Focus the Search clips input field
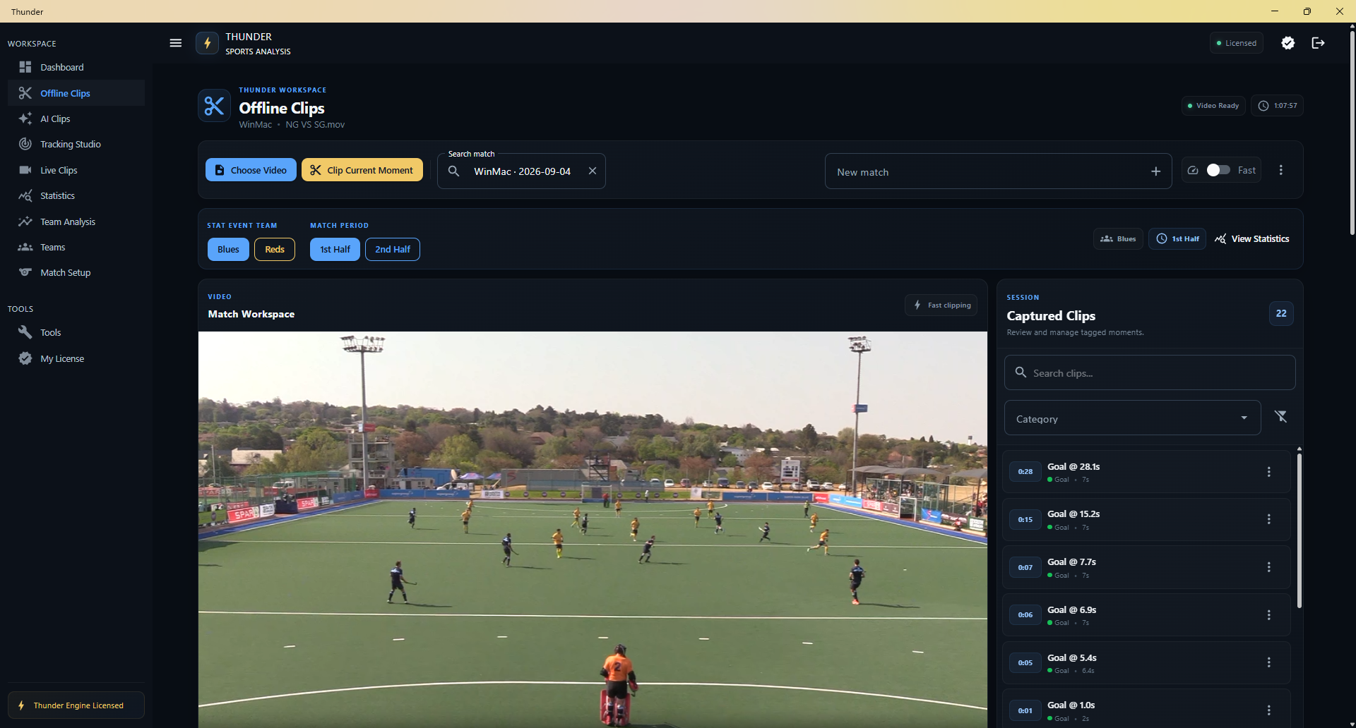 (x=1150, y=372)
